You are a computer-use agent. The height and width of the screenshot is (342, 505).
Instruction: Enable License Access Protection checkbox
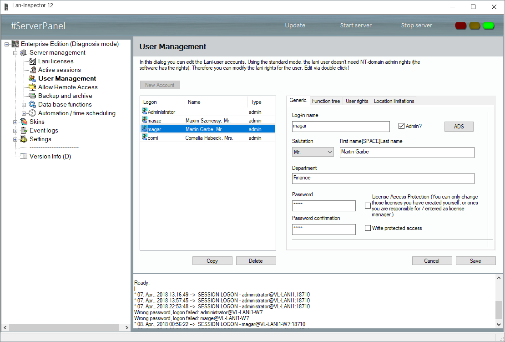point(368,206)
